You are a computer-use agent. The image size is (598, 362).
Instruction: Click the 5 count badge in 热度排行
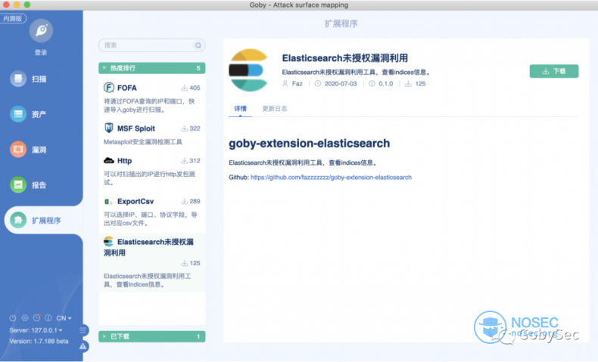[198, 68]
